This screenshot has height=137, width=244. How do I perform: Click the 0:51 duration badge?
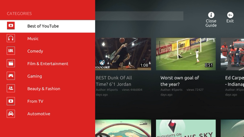click(x=209, y=65)
